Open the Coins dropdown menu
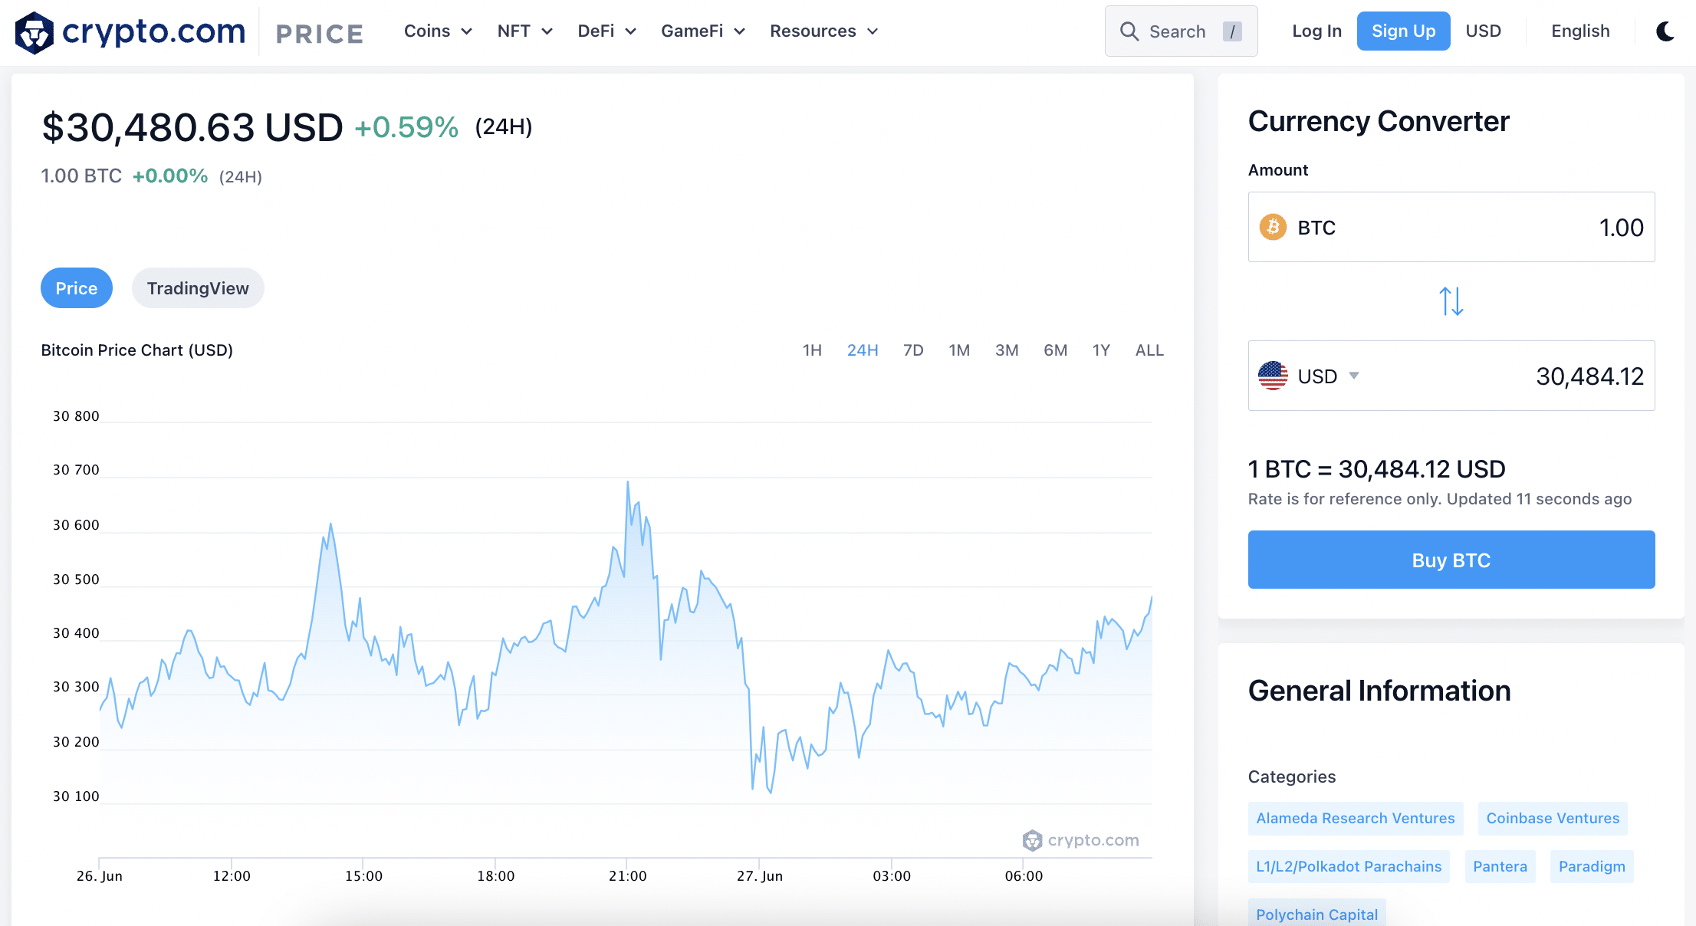Image resolution: width=1696 pixels, height=926 pixels. tap(438, 31)
